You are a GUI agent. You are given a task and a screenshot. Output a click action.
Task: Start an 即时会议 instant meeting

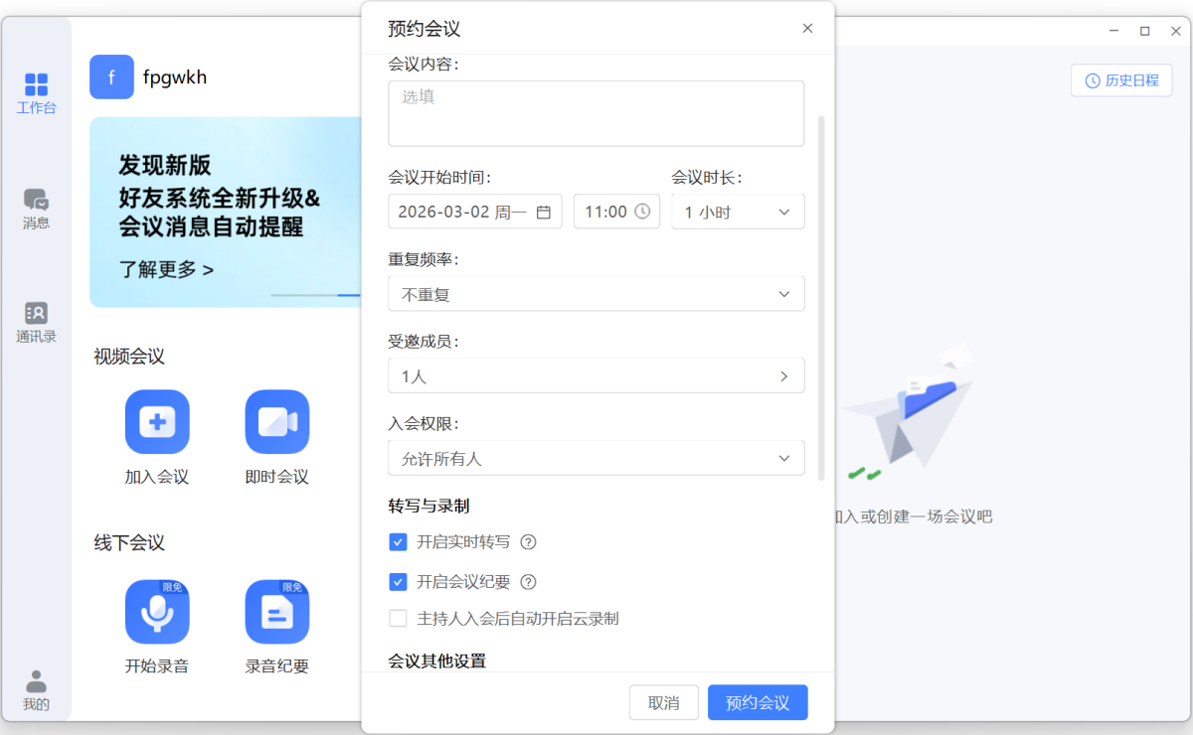276,422
